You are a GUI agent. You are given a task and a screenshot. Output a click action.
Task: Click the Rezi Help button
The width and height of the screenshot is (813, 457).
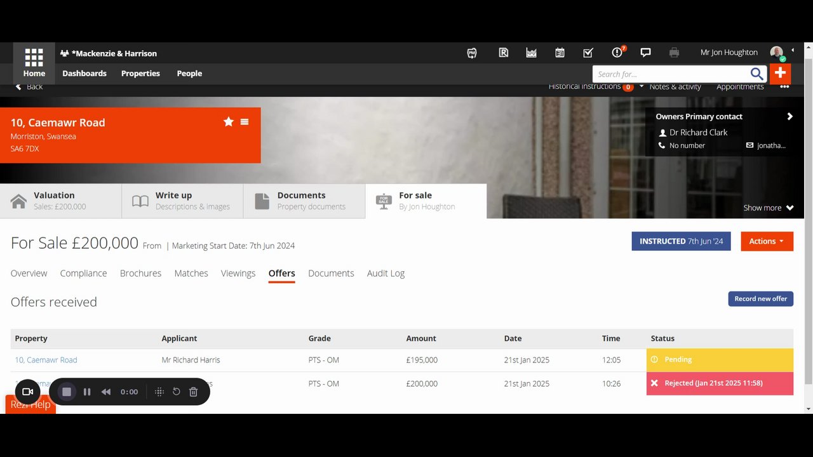(30, 404)
